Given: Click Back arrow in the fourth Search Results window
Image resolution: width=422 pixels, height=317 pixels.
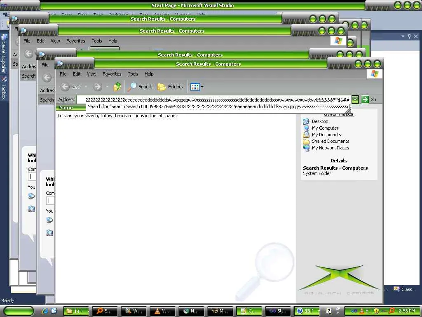Looking at the screenshot, I should pos(47,78).
